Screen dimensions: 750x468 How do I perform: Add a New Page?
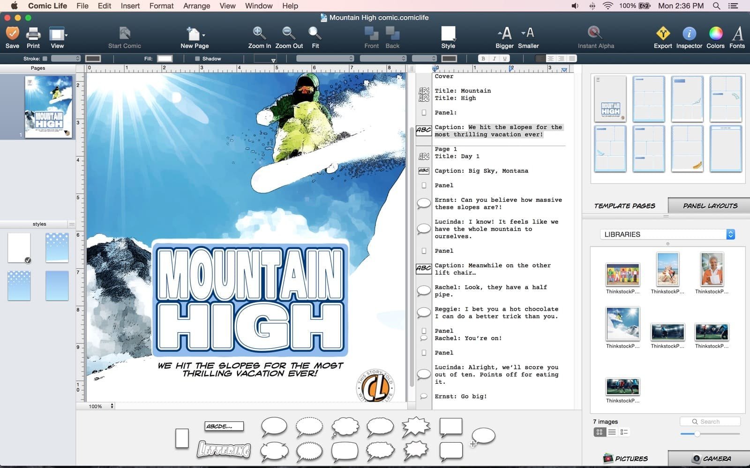pos(194,34)
